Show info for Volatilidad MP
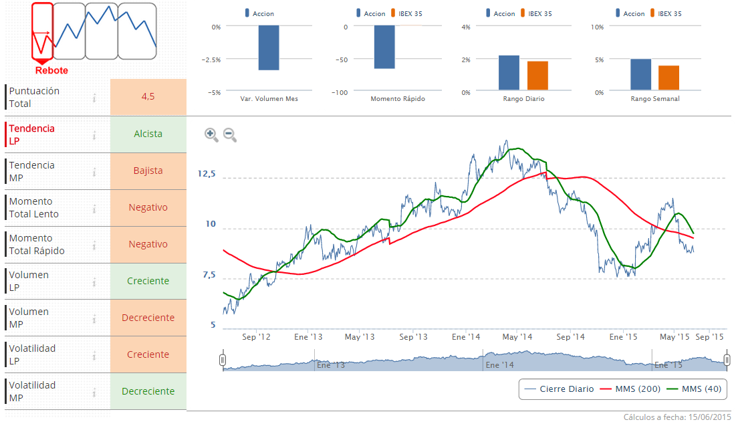The height and width of the screenshot is (426, 736). (95, 393)
